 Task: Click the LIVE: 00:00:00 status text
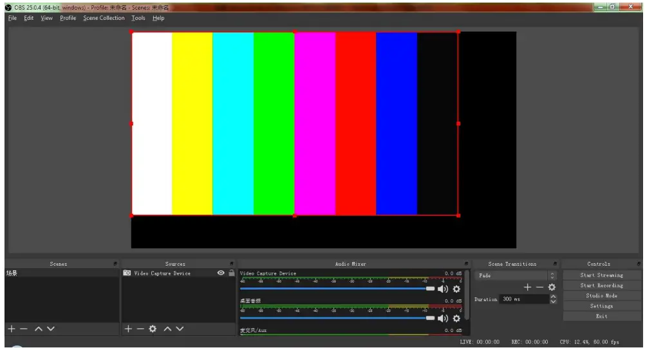480,342
